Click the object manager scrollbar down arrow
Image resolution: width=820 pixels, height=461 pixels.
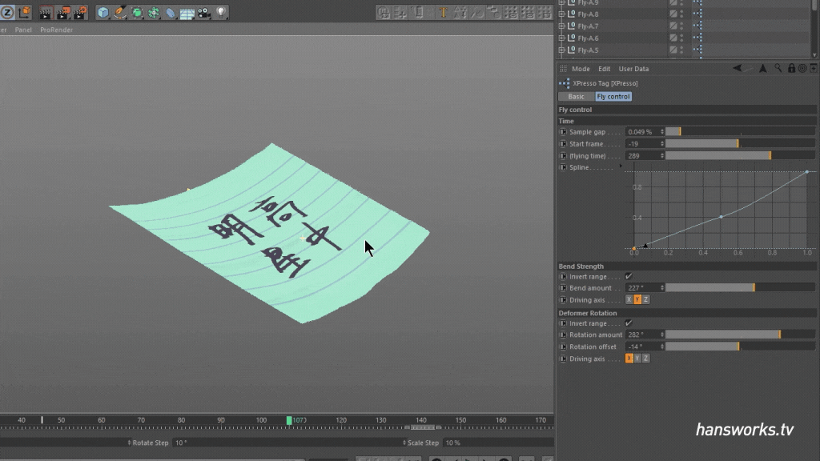click(x=814, y=54)
